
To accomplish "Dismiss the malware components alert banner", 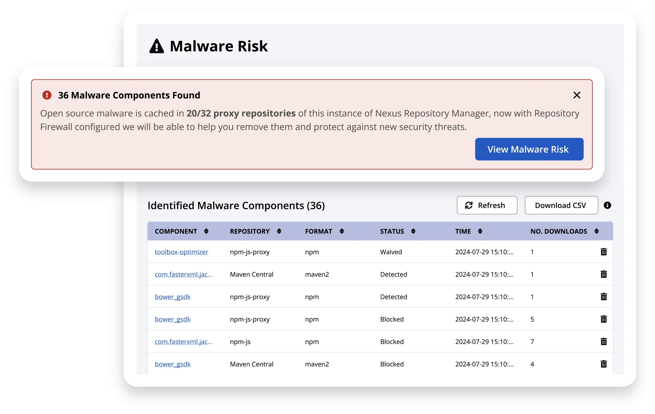I will click(577, 95).
